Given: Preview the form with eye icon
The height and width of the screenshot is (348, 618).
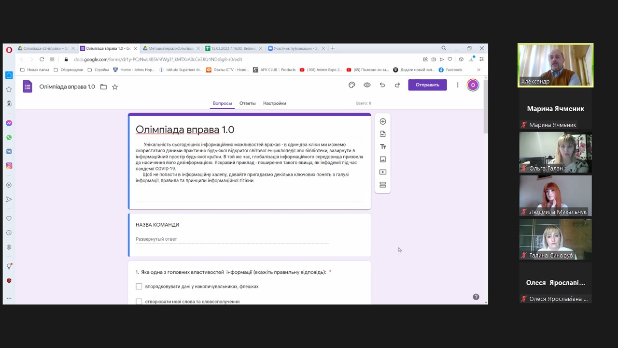Looking at the screenshot, I should pos(367,85).
